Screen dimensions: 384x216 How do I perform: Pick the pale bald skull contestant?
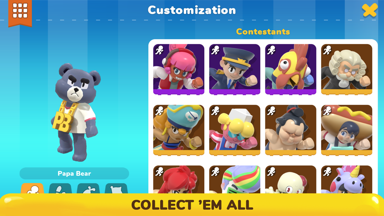[290, 180]
